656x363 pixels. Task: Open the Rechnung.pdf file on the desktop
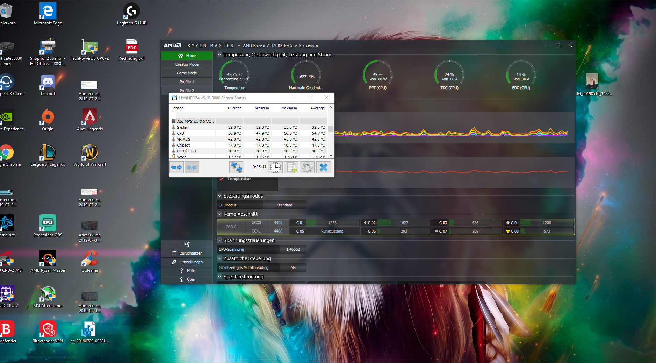132,50
